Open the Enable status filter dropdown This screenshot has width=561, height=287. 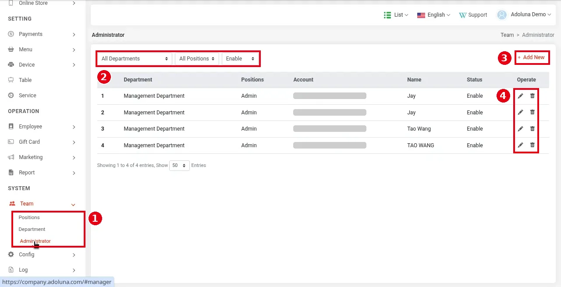point(240,59)
